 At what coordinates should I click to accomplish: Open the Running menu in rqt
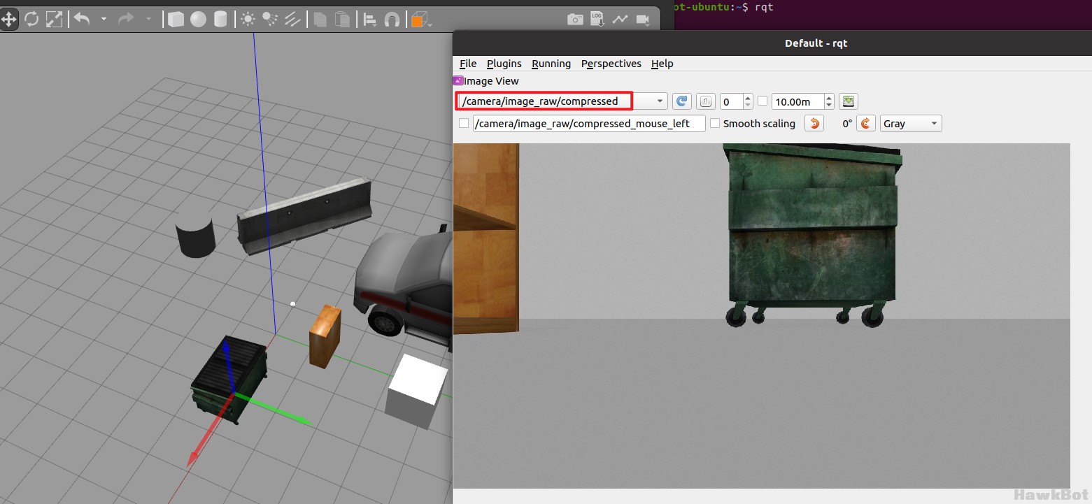click(551, 64)
